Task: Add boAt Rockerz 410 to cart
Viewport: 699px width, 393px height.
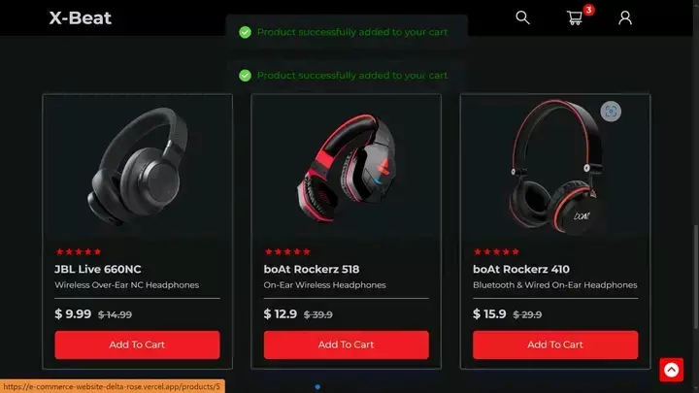Action: pos(555,344)
